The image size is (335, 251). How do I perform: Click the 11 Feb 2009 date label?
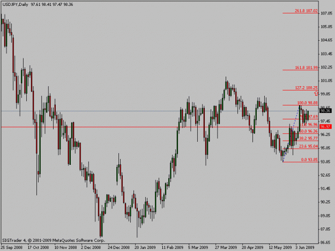click(173, 247)
